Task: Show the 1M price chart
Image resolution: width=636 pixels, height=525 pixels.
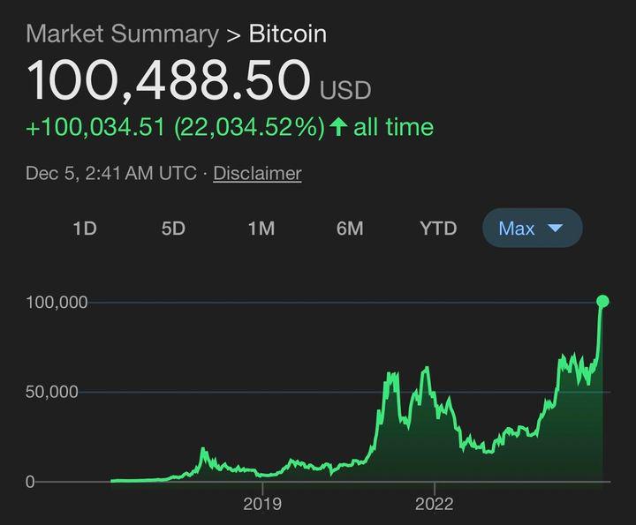Action: [x=261, y=229]
